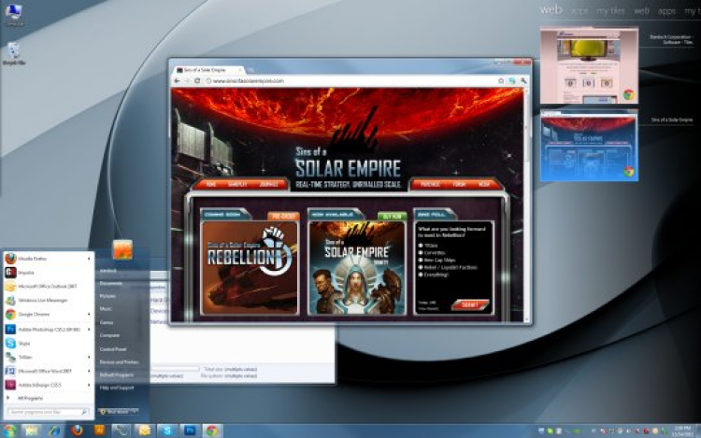Click the search magnifier in Start menu
Screen dimensions: 701x438
click(x=84, y=412)
